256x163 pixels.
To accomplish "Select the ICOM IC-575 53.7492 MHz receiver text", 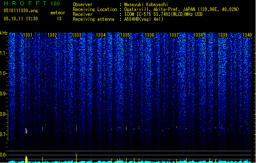I will tap(164, 14).
